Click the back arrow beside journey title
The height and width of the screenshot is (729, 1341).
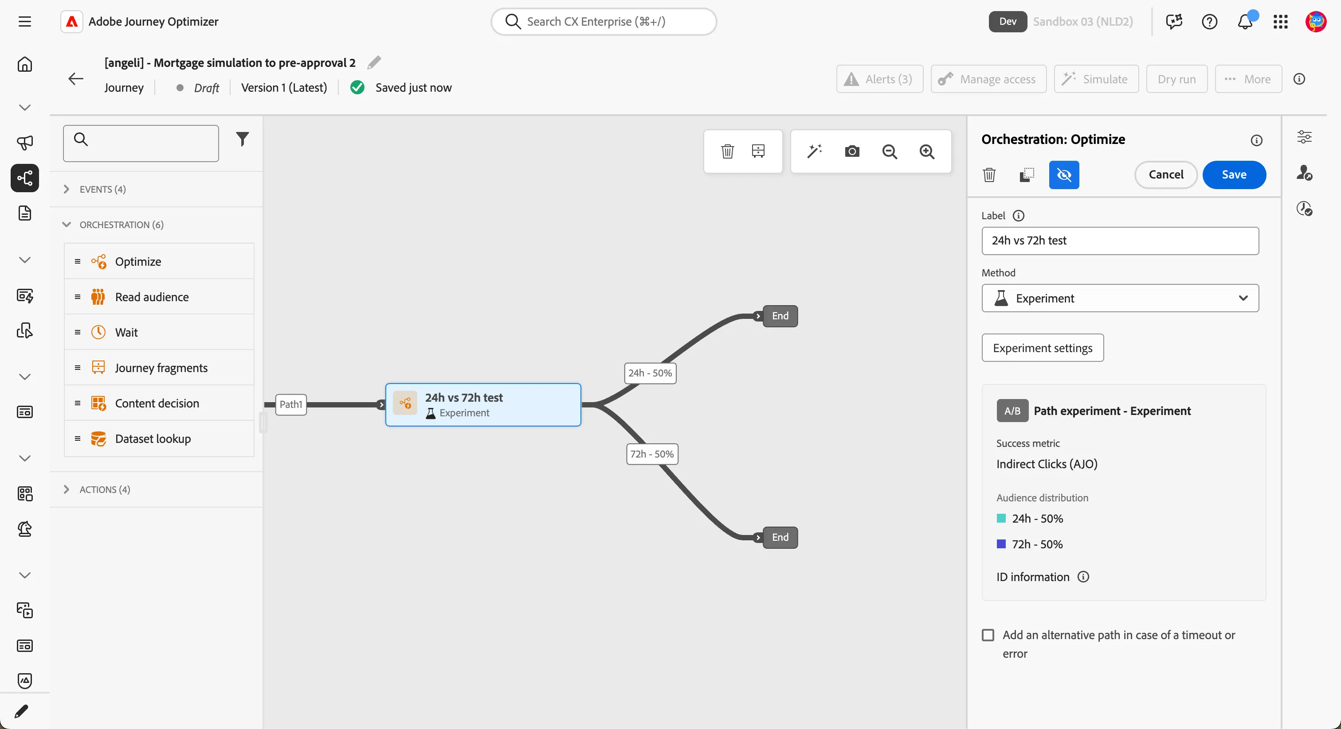(76, 78)
